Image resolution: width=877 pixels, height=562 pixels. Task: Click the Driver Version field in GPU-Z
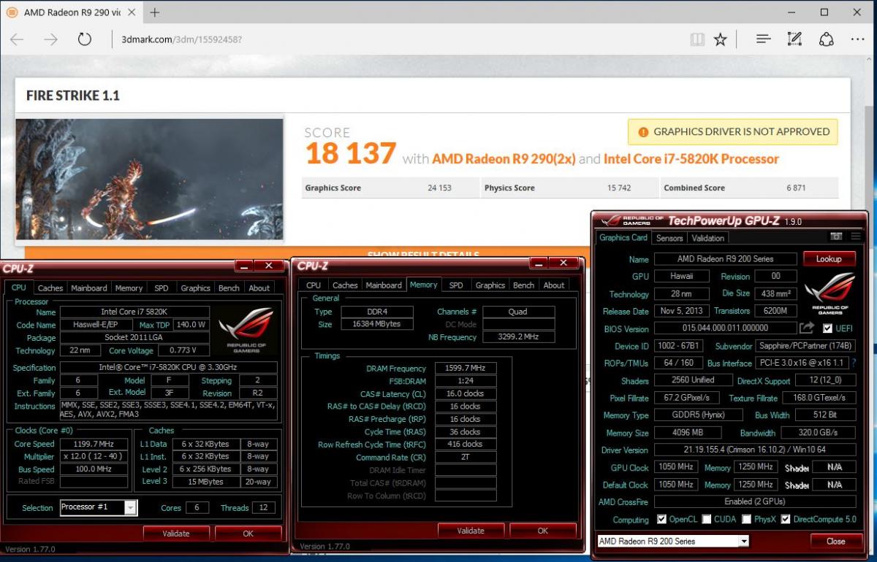(x=755, y=450)
